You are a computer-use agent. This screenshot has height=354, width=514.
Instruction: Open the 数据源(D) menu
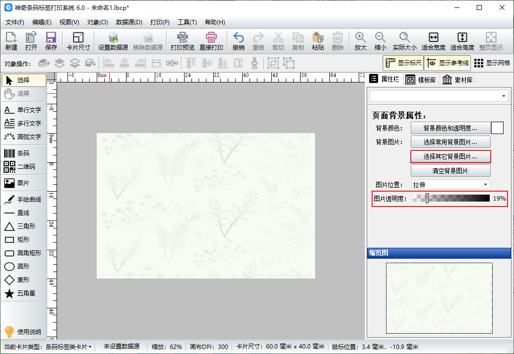pyautogui.click(x=129, y=22)
